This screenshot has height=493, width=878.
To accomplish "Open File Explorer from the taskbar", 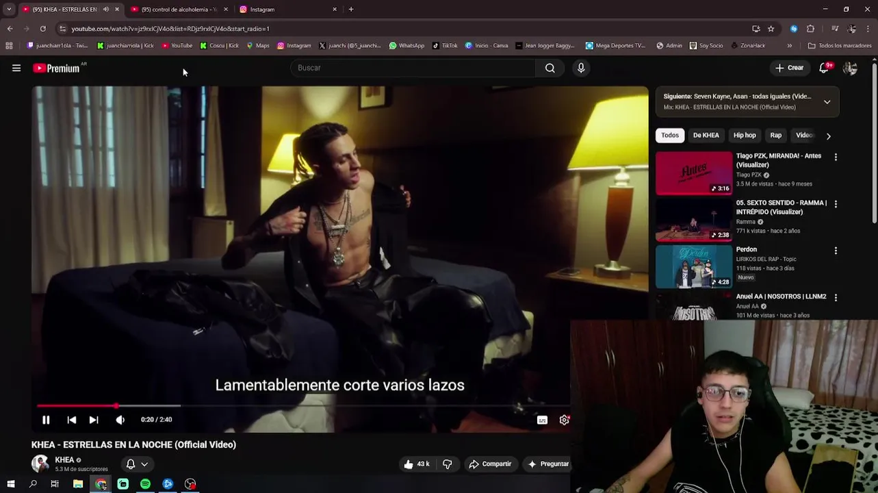I will click(78, 484).
